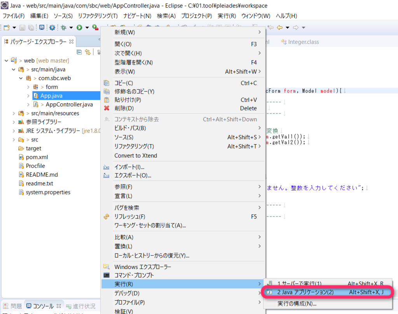Click the Run with external tools icon

pos(95,28)
